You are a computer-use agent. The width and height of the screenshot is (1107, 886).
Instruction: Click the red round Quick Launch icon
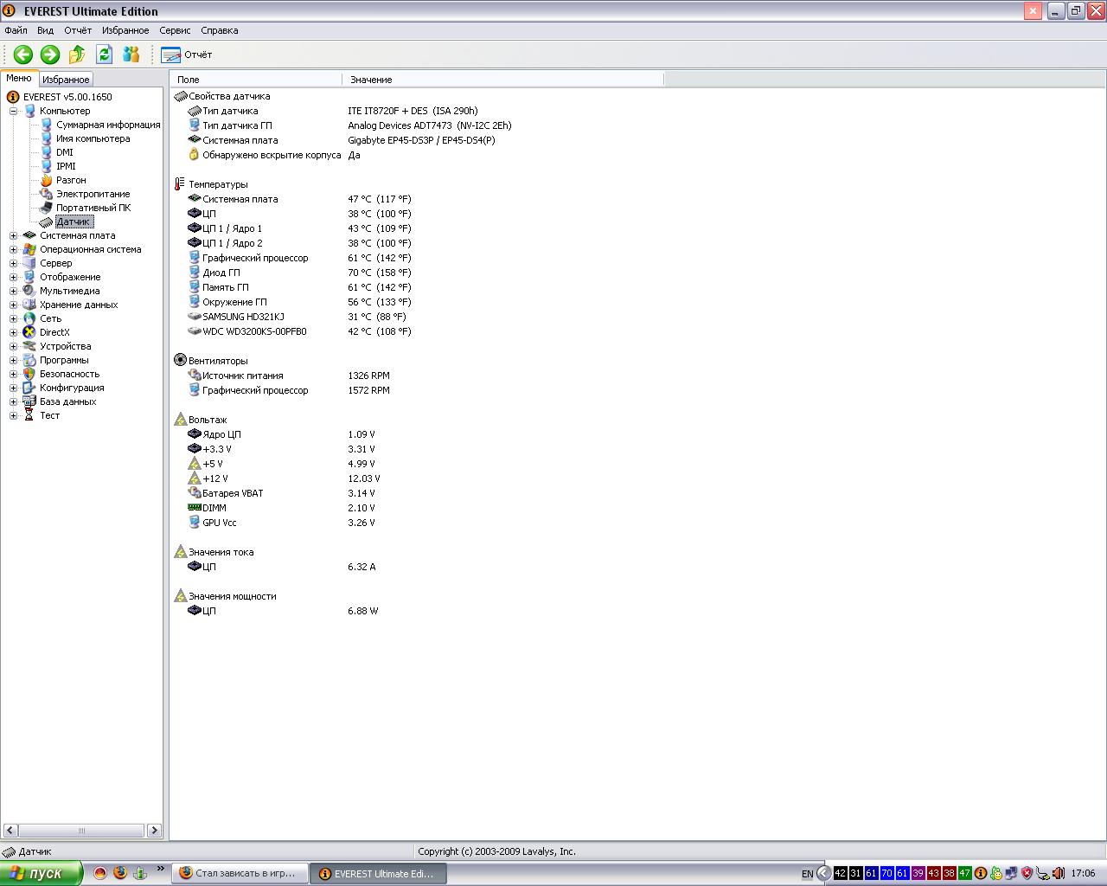coord(100,873)
